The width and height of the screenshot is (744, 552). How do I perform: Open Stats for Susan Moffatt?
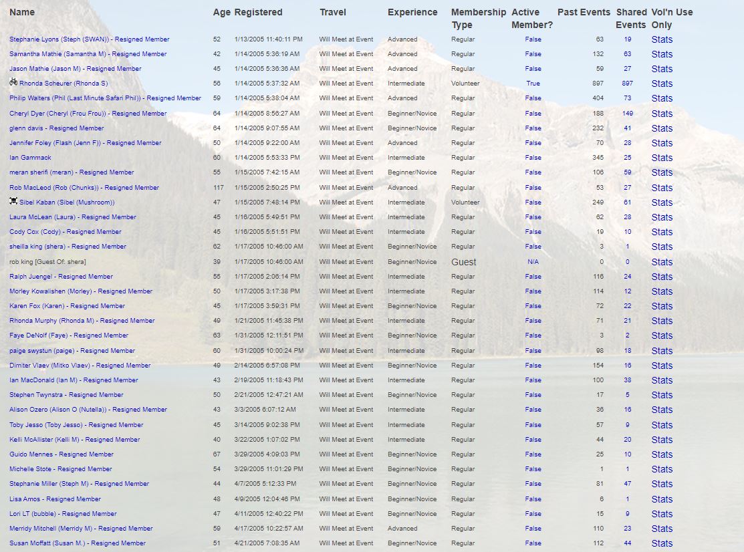[662, 543]
